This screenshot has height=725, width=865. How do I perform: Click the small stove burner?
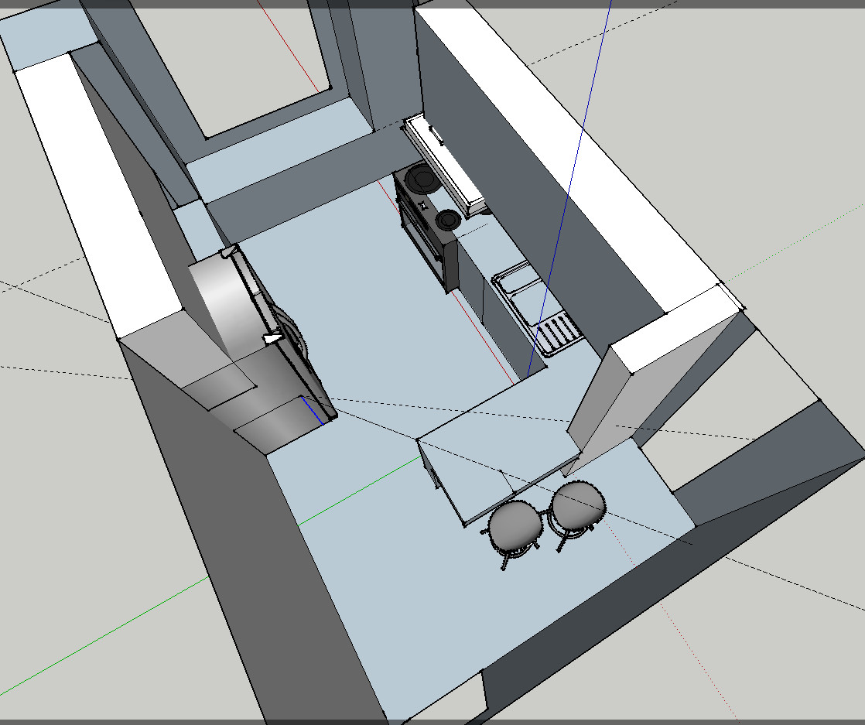point(447,220)
